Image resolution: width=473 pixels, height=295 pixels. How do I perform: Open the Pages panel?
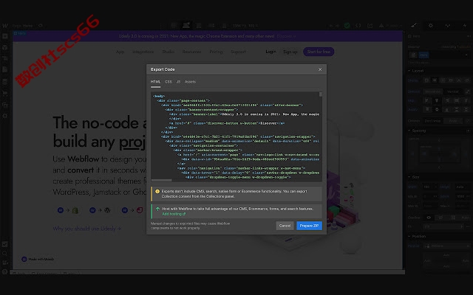pos(5,69)
